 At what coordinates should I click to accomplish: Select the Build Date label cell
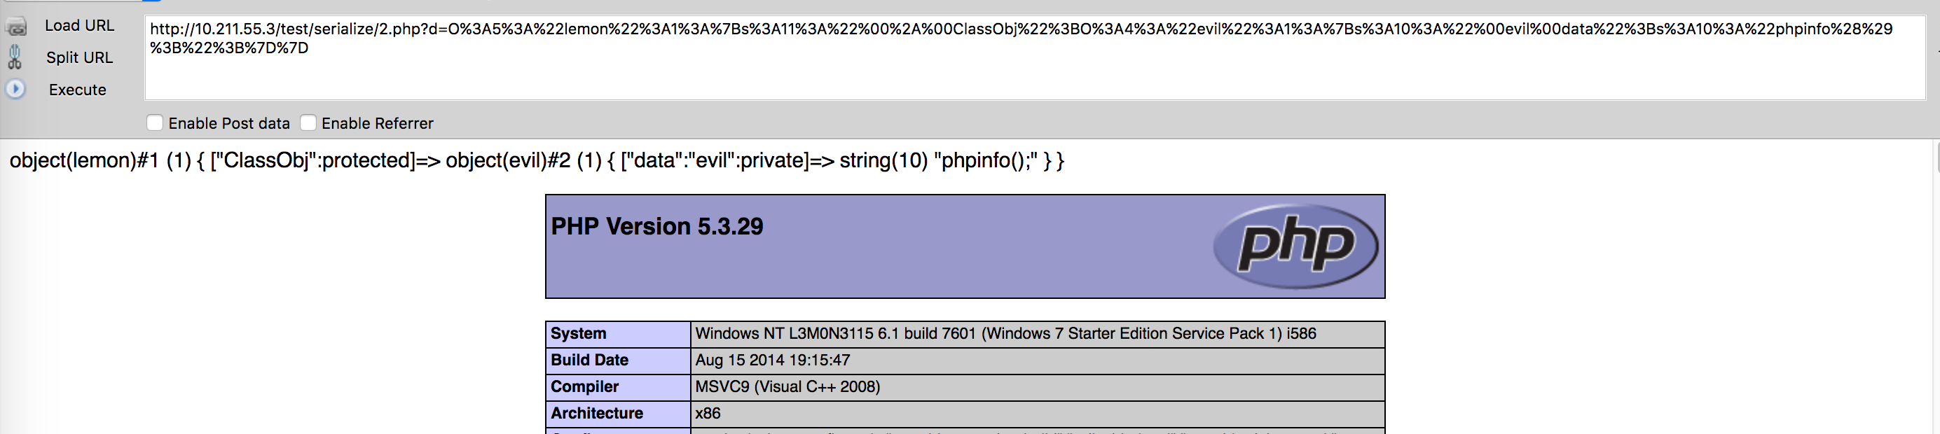click(617, 360)
